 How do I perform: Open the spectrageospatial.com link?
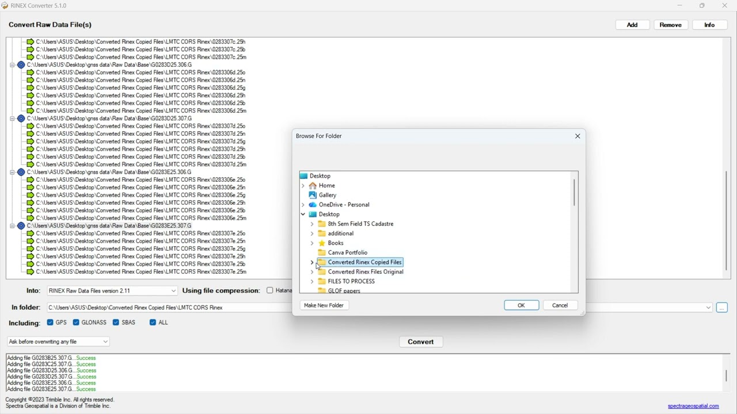(693, 406)
